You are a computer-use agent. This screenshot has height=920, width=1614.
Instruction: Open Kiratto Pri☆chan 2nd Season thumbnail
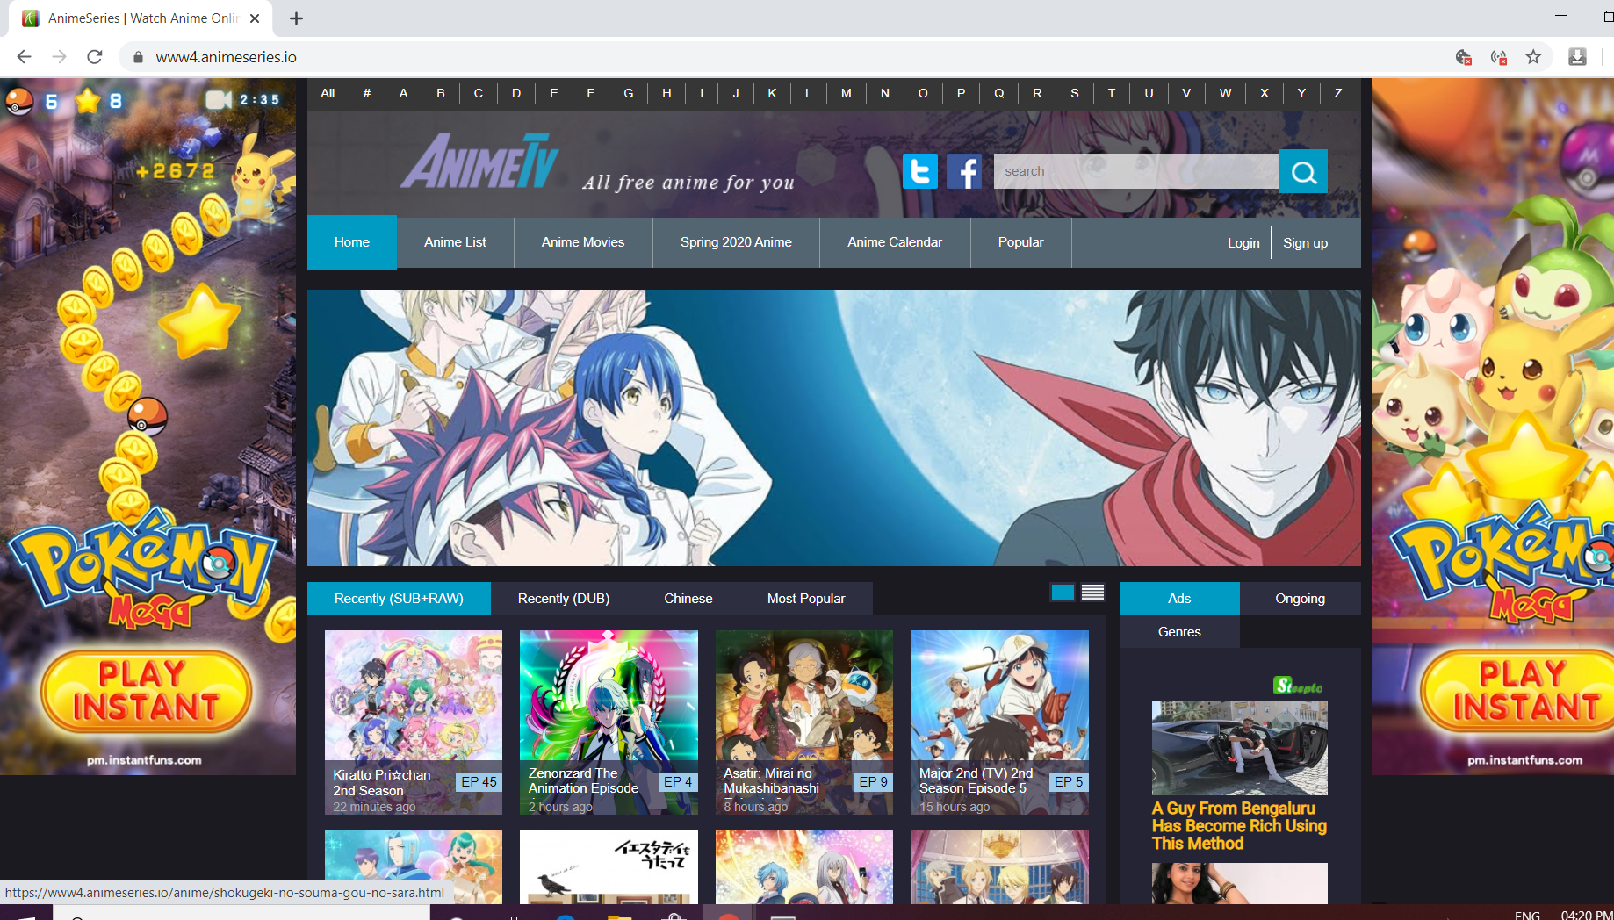pyautogui.click(x=414, y=722)
